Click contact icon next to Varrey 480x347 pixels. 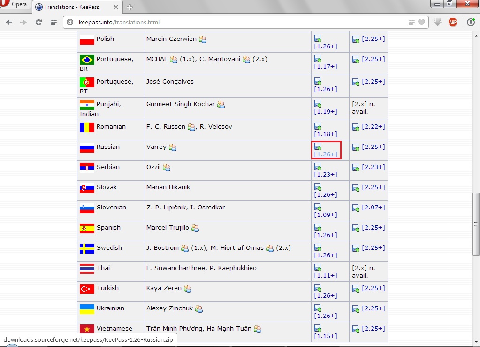pyautogui.click(x=173, y=147)
